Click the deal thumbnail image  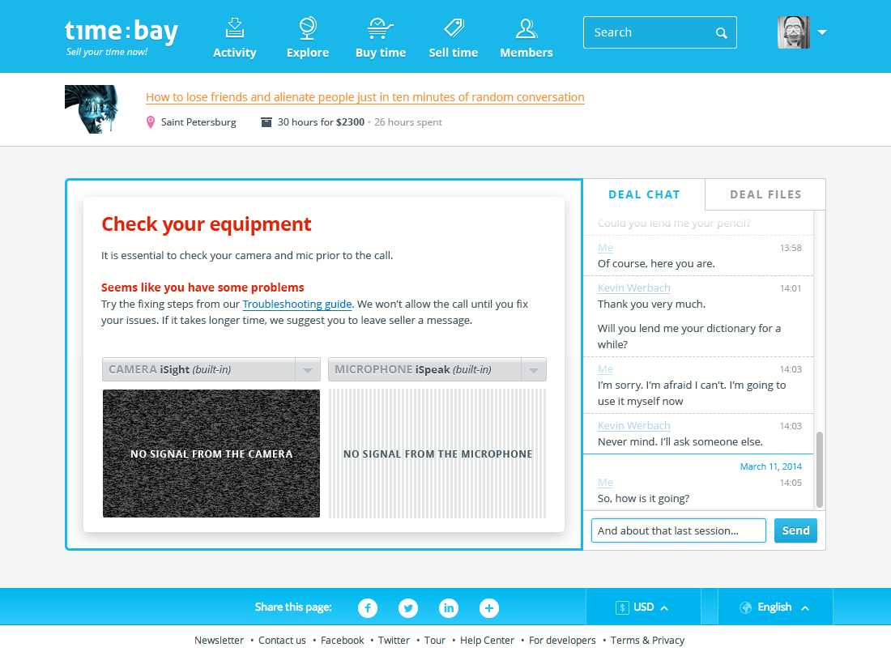click(92, 109)
